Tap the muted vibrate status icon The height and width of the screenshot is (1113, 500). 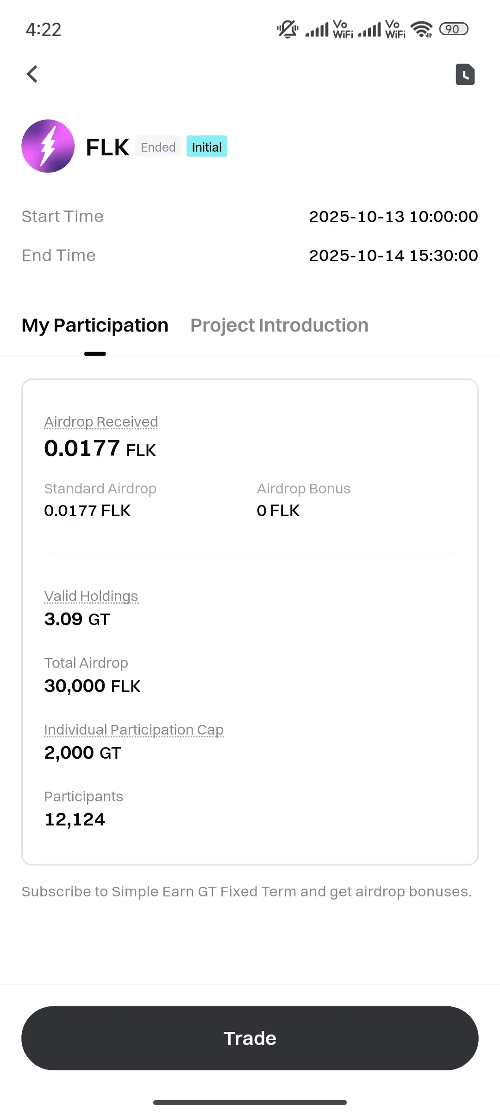click(287, 29)
